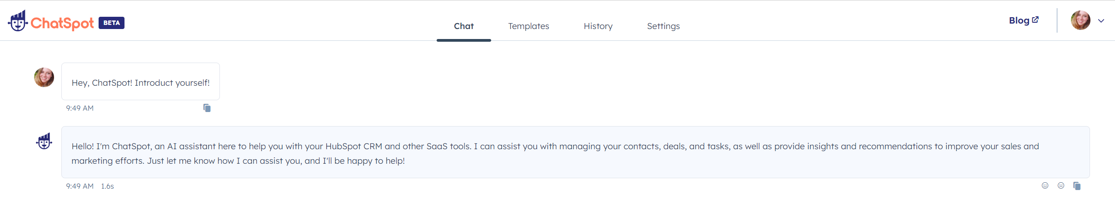This screenshot has width=1115, height=210.
Task: Click the ChatSpot introduction reply bubble
Action: click(x=576, y=152)
